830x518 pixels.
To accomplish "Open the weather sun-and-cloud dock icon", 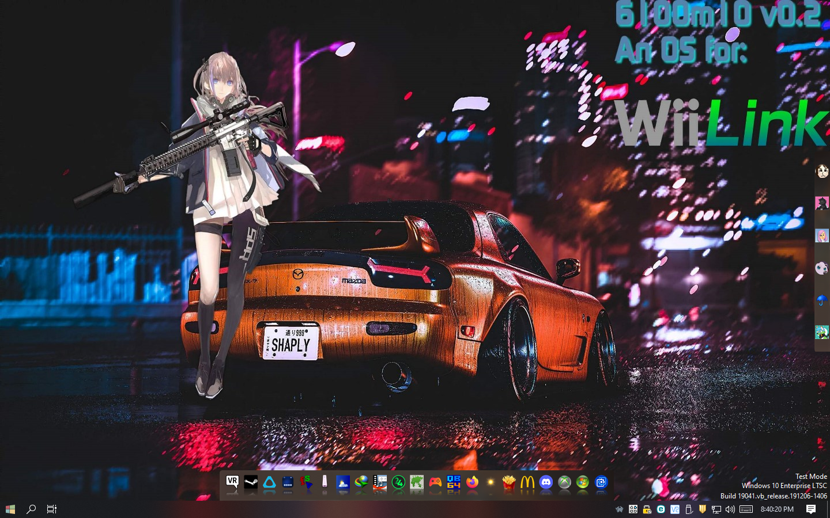I will point(343,482).
